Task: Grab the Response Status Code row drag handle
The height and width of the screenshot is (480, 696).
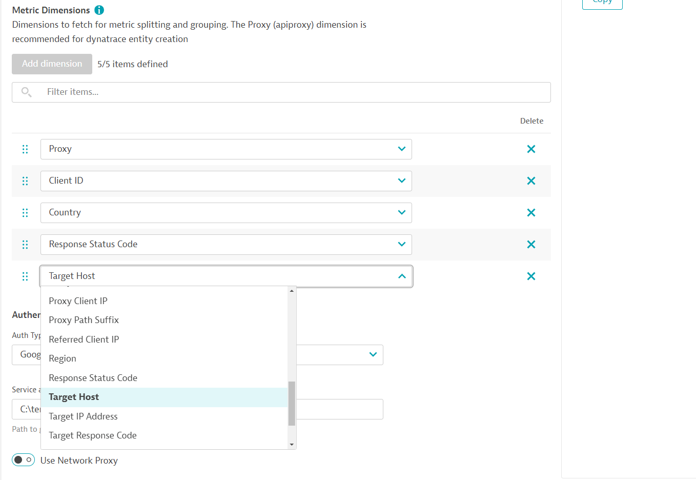Action: [25, 245]
